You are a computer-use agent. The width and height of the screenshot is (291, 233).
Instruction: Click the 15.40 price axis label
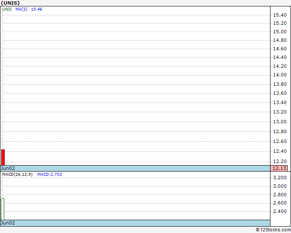coord(280,15)
